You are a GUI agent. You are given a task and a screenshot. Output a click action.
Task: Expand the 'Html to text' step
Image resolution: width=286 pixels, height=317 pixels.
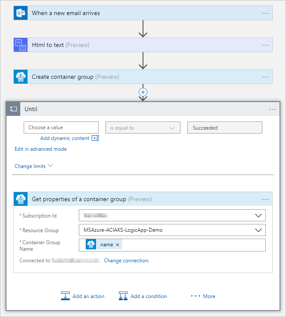pos(143,45)
